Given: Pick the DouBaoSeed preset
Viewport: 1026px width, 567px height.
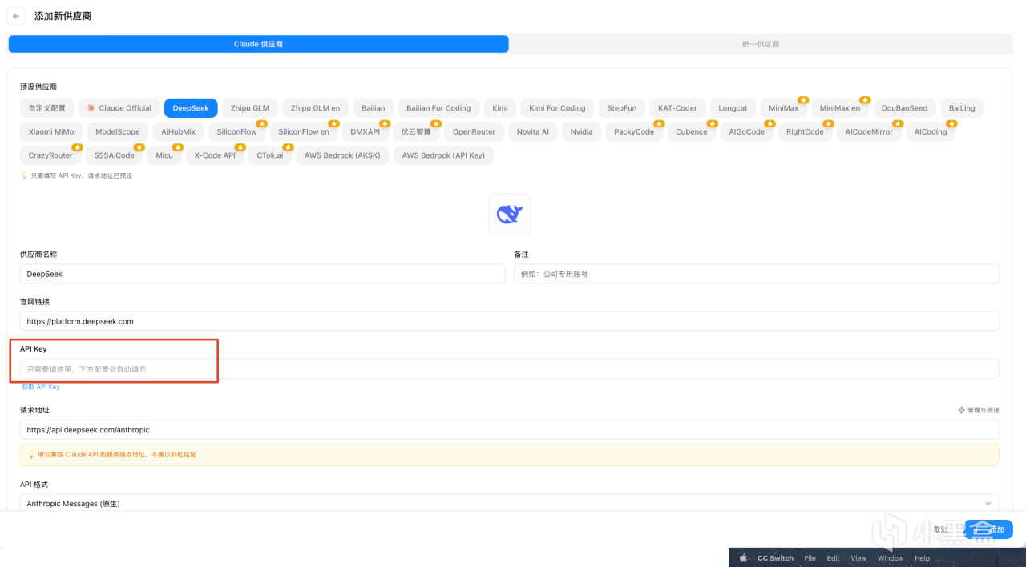Looking at the screenshot, I should point(904,108).
